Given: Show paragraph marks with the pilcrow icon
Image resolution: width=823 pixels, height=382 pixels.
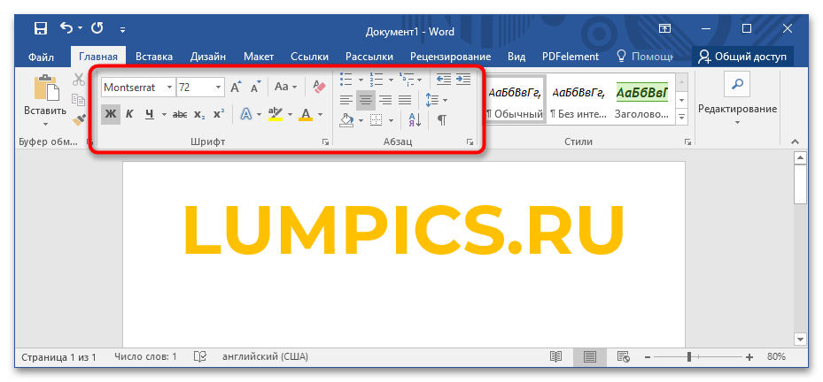Looking at the screenshot, I should click(x=441, y=119).
